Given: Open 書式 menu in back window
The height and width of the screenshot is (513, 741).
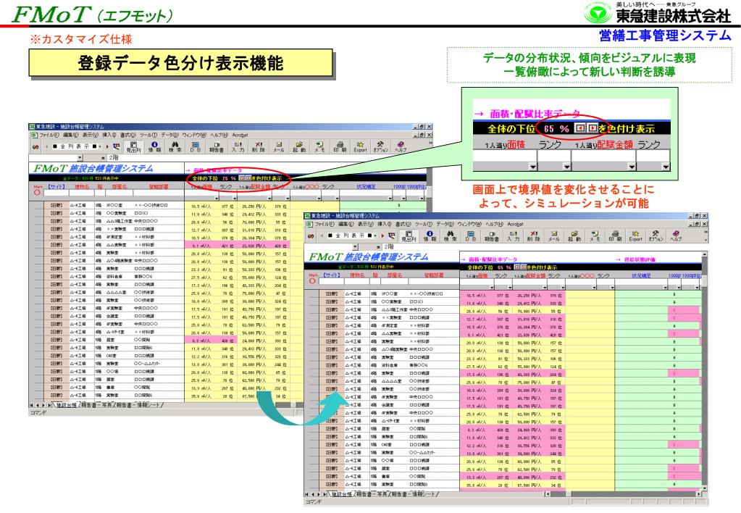Looking at the screenshot, I should [127, 135].
